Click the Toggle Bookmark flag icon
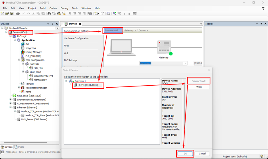This screenshot has height=159, width=268. (x=70, y=13)
